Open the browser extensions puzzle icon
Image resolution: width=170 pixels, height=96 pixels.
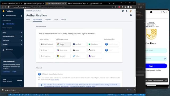pos(125,7)
